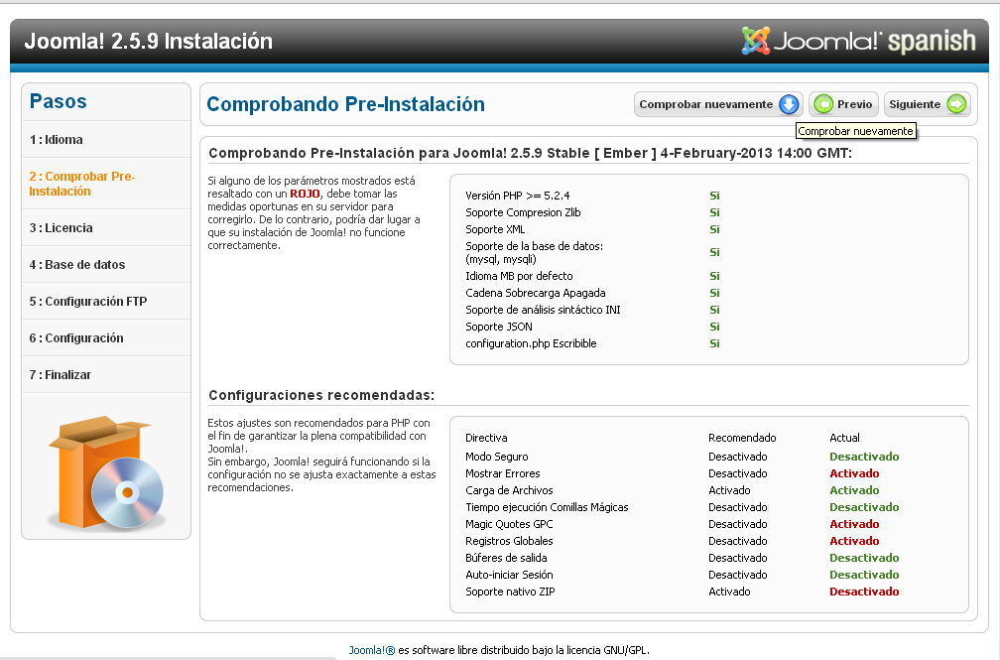The width and height of the screenshot is (1000, 660).
Task: Select step 4 : Base de datos
Action: coord(77,265)
